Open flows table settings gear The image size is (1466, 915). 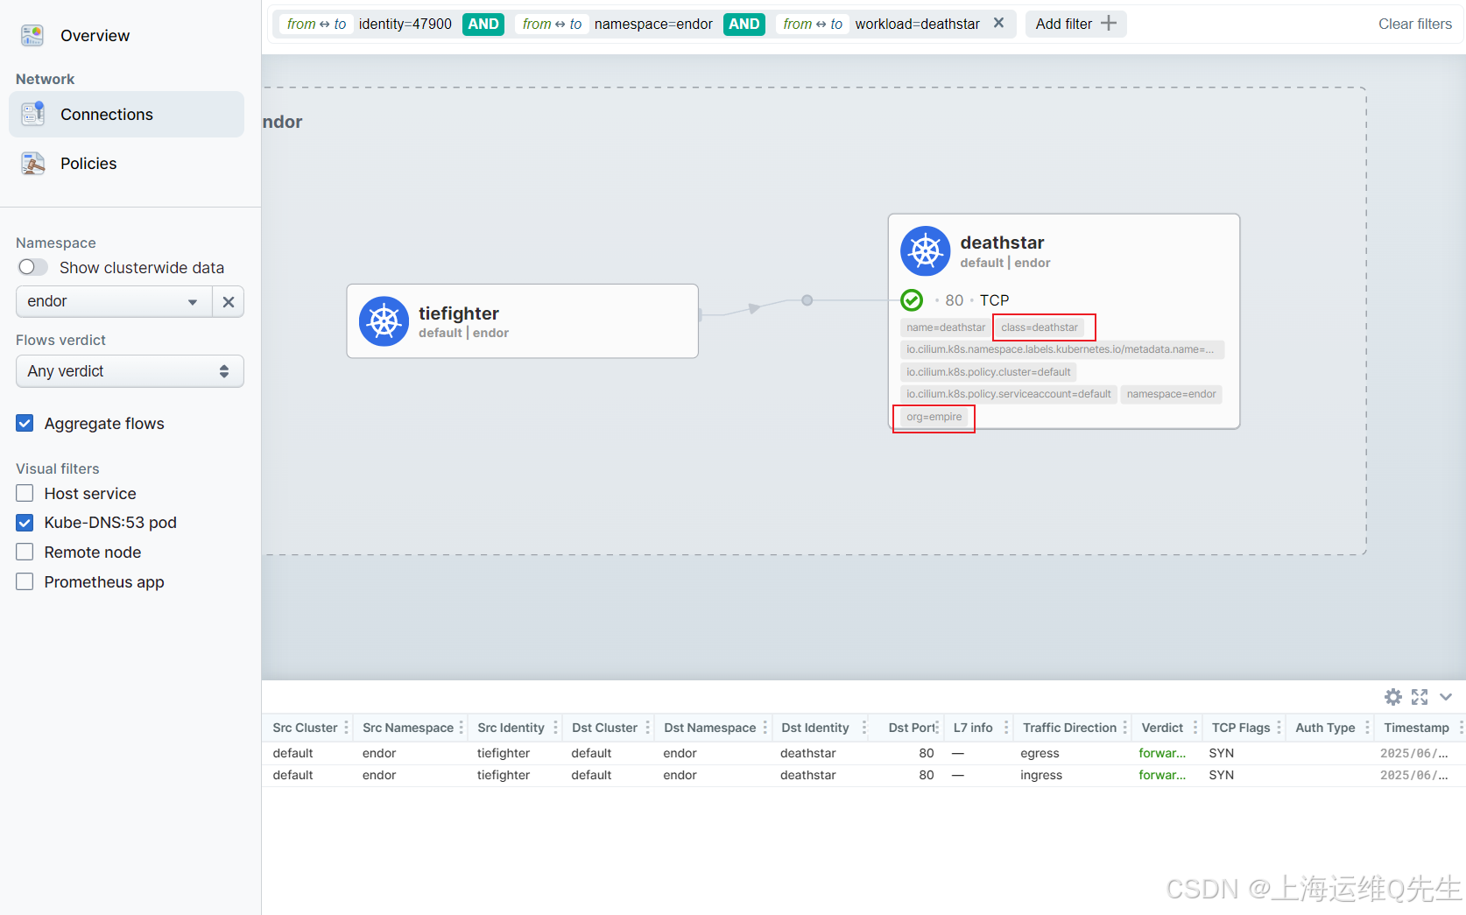[x=1393, y=697]
